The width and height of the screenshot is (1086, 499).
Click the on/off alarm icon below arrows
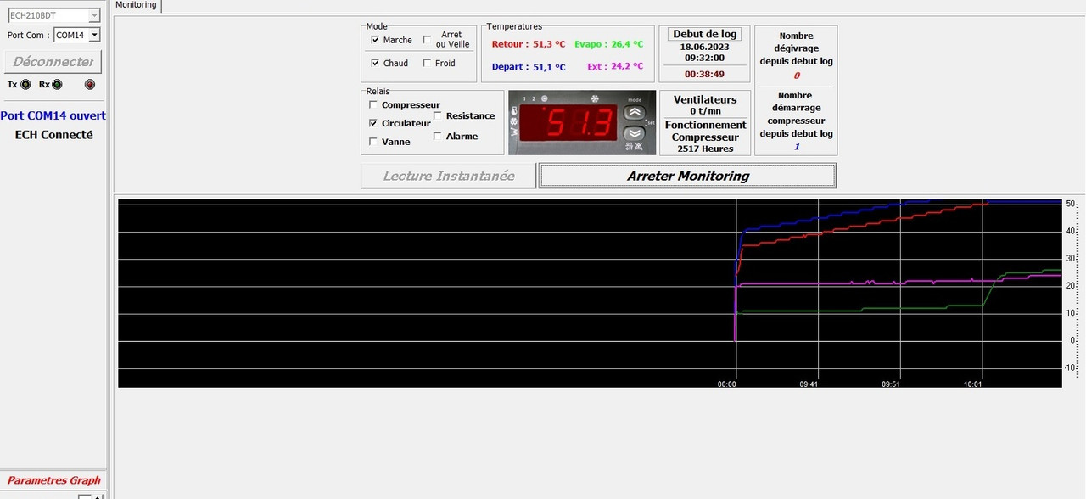click(635, 147)
